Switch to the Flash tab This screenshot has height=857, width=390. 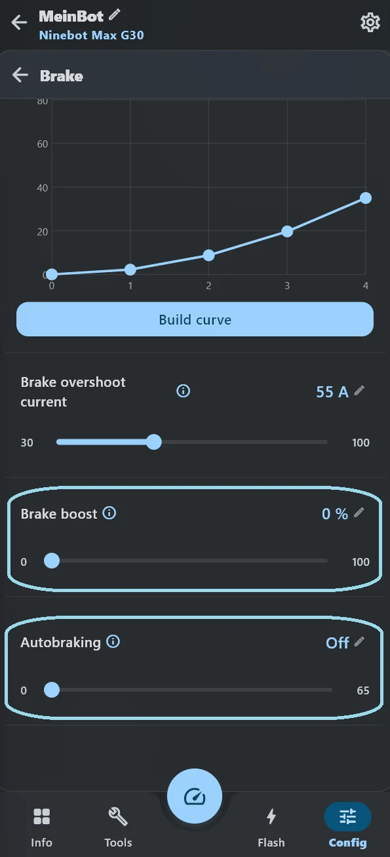pos(271,827)
